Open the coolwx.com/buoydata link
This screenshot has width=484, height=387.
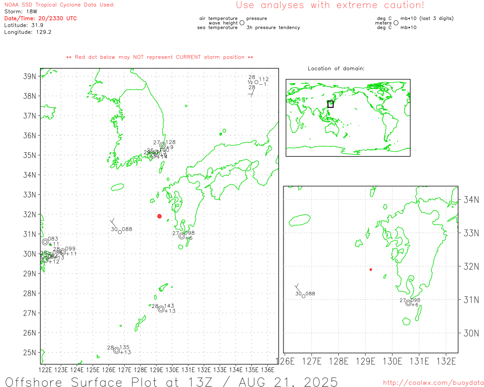point(433,383)
